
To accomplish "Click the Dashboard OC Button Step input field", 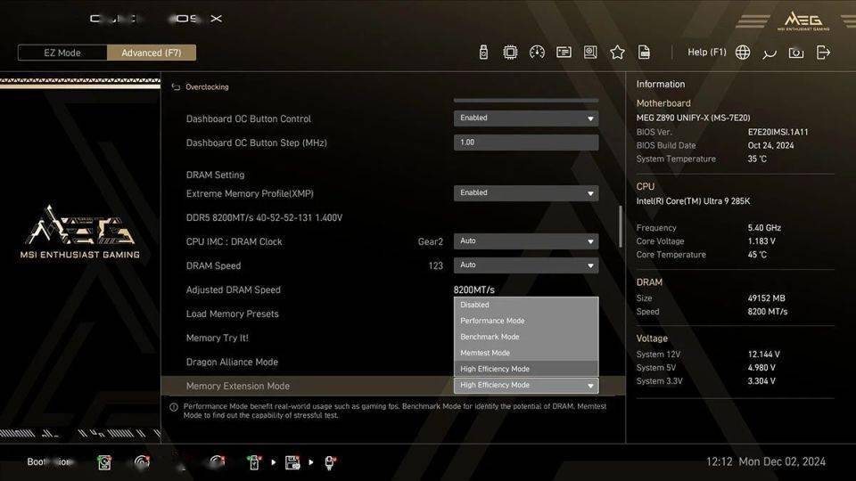I will [x=525, y=143].
